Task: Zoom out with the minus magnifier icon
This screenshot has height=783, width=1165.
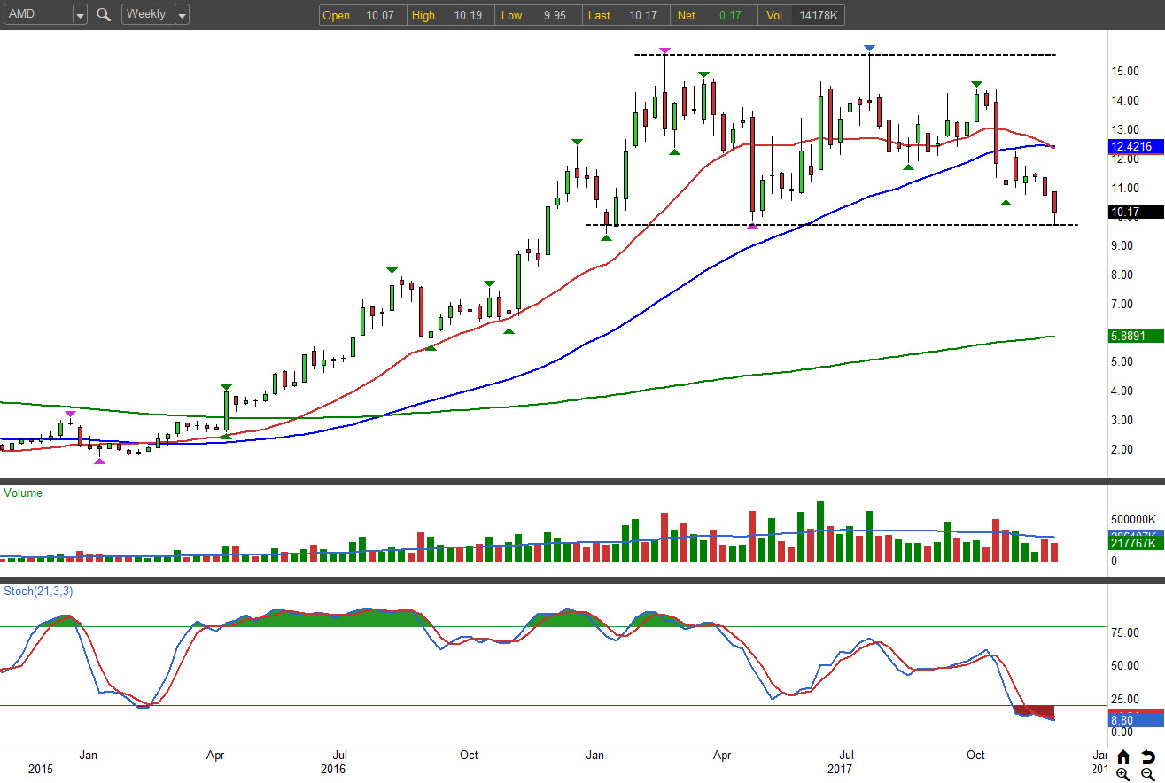Action: point(1147,774)
